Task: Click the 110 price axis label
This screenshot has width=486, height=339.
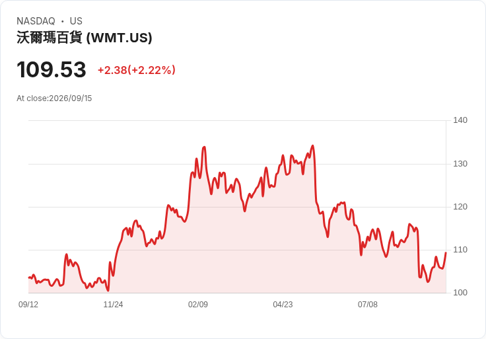Action: click(x=460, y=250)
